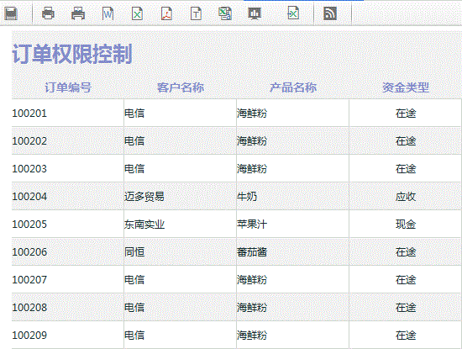
Task: Export the report as a text file
Action: click(x=197, y=13)
